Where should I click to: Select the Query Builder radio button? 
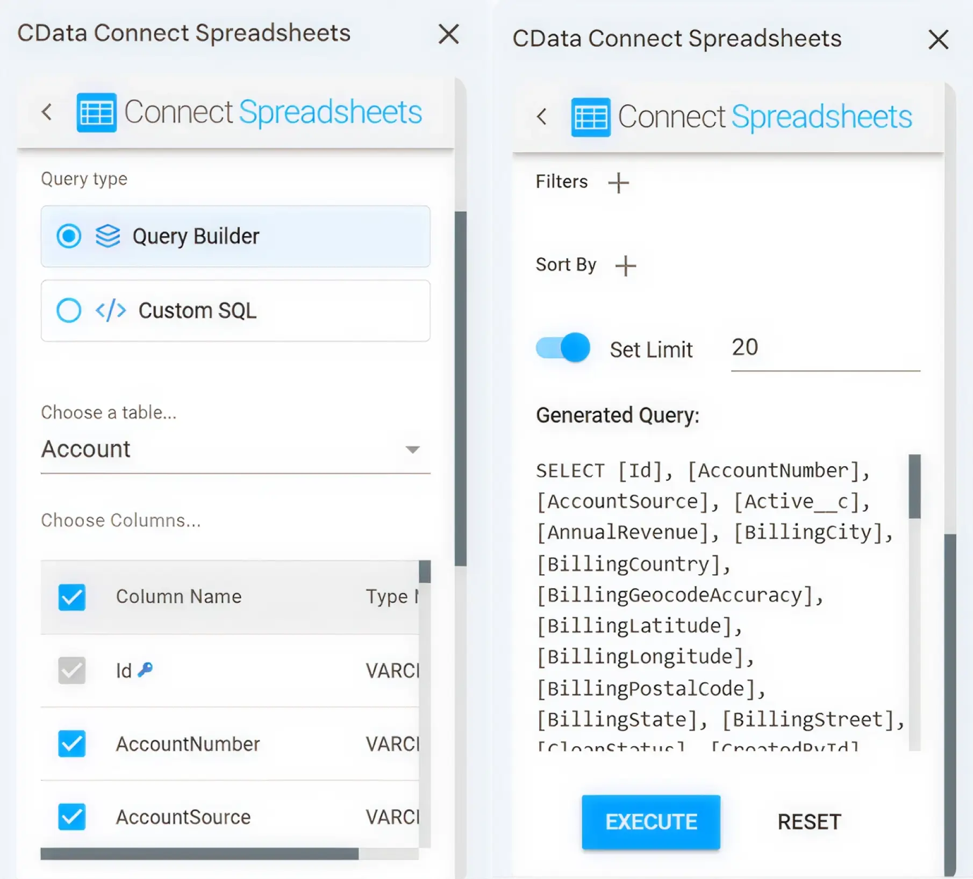pos(69,236)
